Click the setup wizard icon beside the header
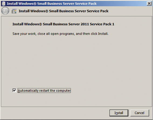153x120 pixels. [x=14, y=11]
